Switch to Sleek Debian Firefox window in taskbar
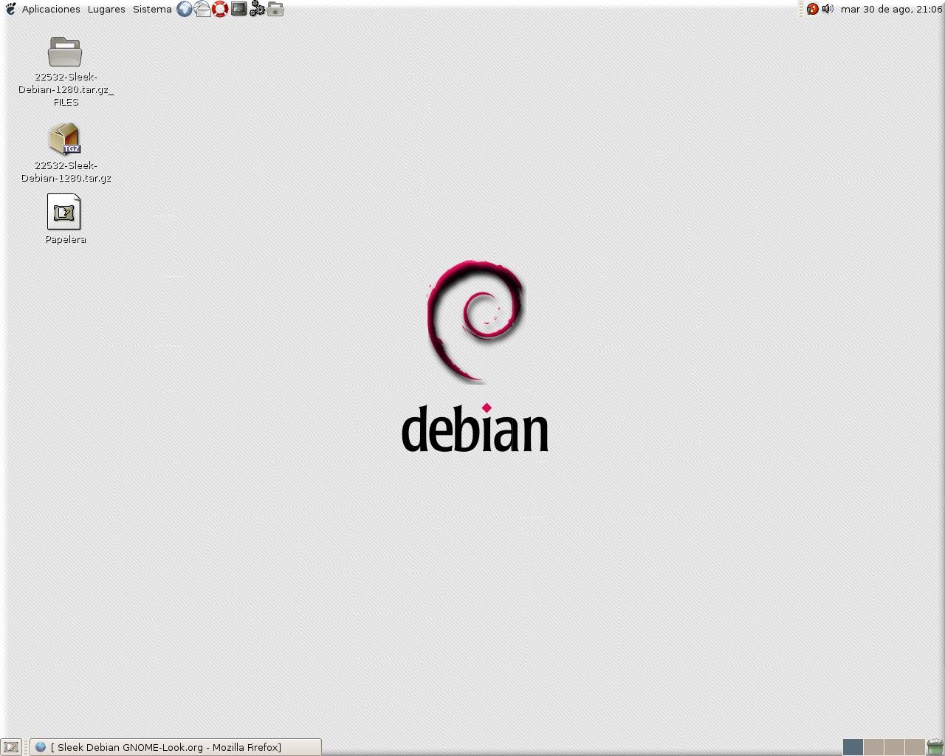This screenshot has width=945, height=756. (176, 747)
